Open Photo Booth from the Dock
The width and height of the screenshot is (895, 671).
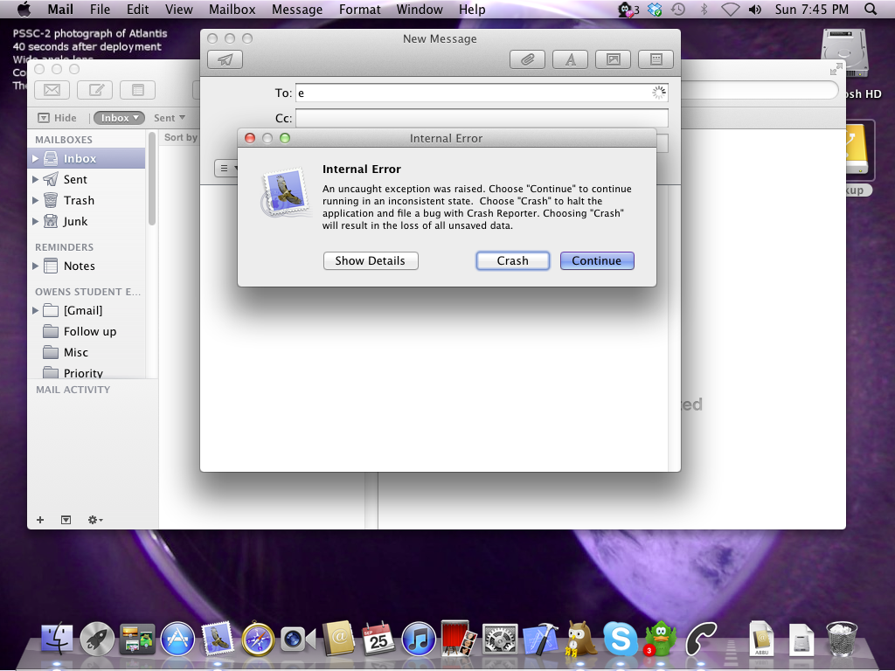(459, 639)
